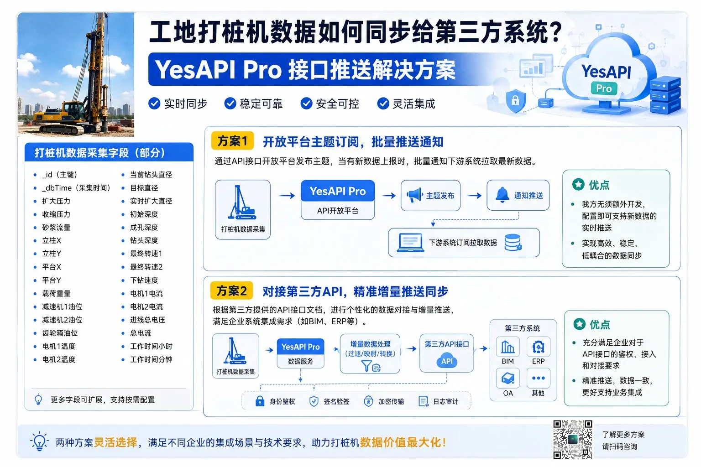Viewport: 701px width, 467px height.
Task: Click the 第三方API接口 title text
Action: [x=447, y=344]
